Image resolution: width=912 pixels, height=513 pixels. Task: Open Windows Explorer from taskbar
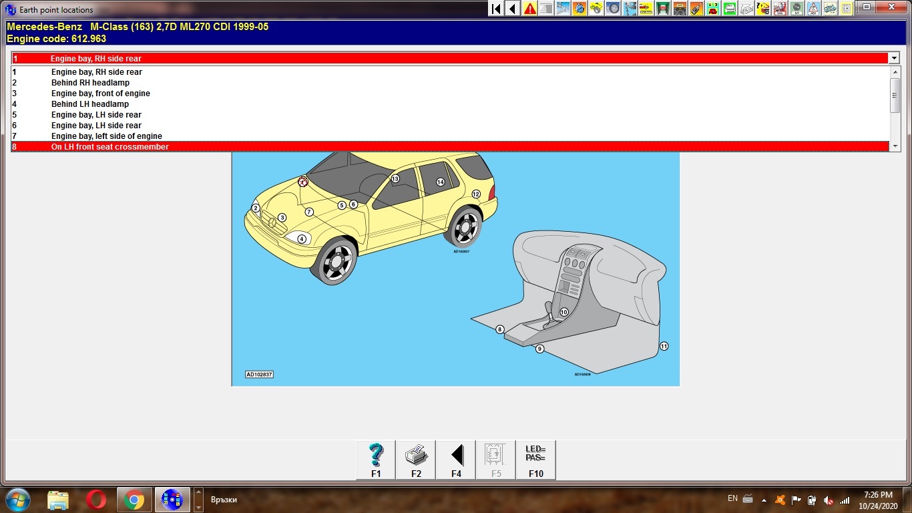tap(58, 500)
